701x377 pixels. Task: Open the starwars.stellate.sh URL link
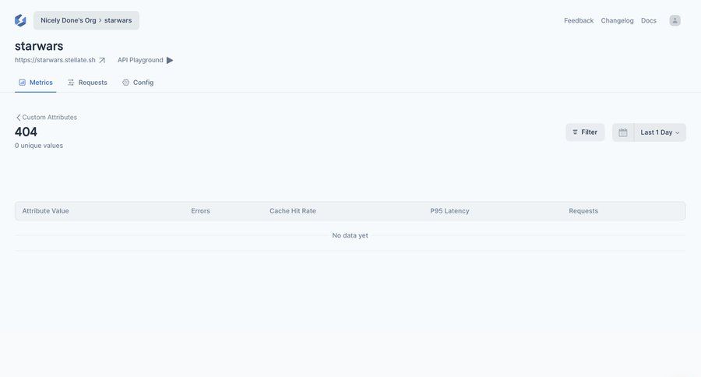point(55,60)
